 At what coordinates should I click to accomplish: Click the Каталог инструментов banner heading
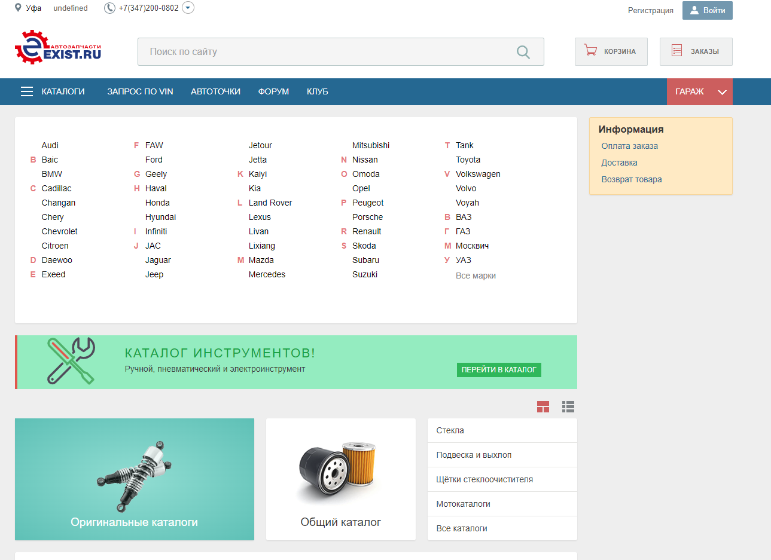coord(220,353)
